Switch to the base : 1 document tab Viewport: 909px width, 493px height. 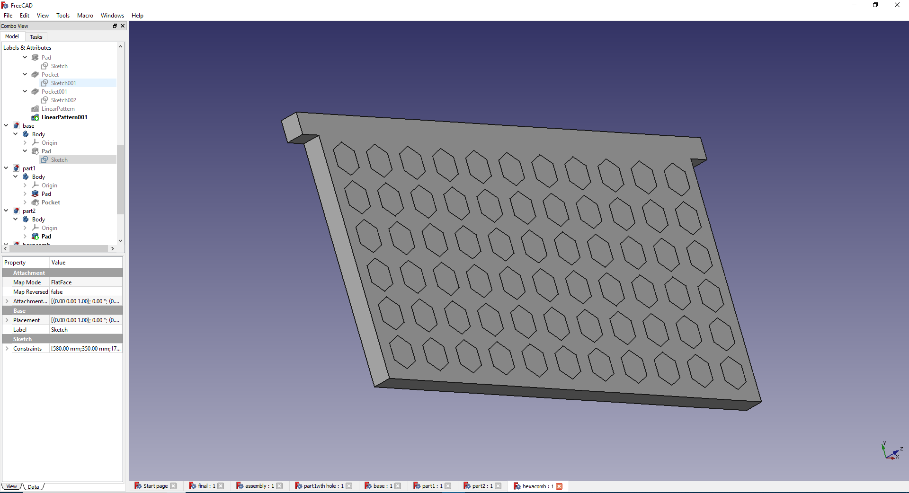point(383,486)
